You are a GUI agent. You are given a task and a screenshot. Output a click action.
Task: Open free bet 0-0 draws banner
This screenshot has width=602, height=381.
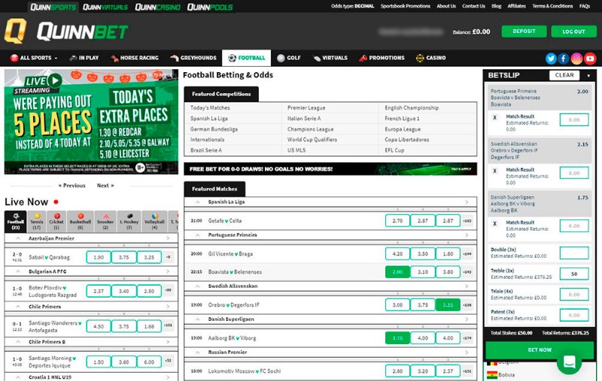pyautogui.click(x=330, y=169)
